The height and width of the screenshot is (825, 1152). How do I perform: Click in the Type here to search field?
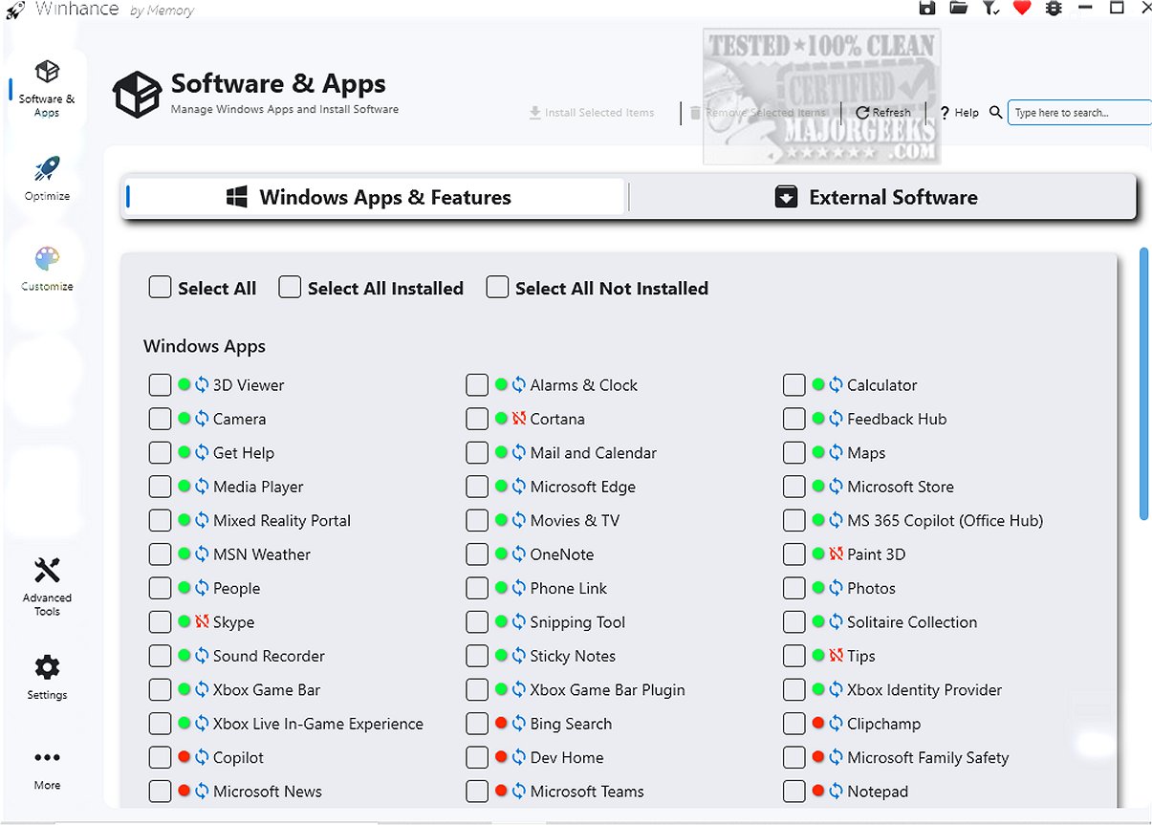point(1080,113)
